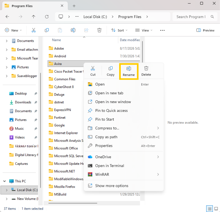Click Rename in the context menu
Image resolution: width=220 pixels, height=212 pixels.
pos(129,71)
